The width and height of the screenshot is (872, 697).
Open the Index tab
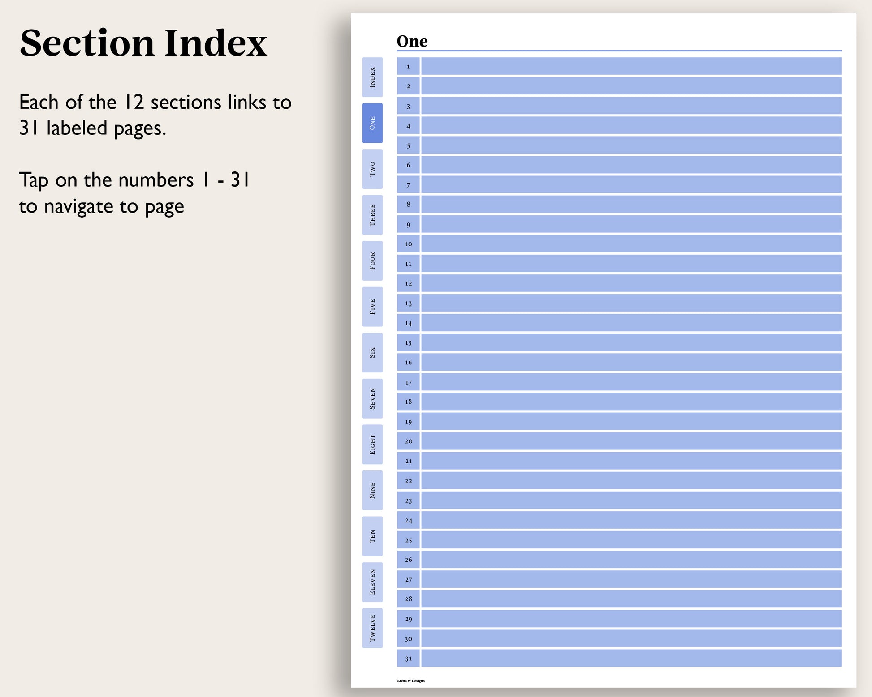coord(372,77)
